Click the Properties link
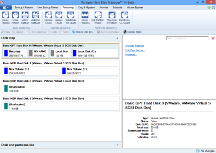This screenshot has height=153, width=216. click(x=131, y=55)
